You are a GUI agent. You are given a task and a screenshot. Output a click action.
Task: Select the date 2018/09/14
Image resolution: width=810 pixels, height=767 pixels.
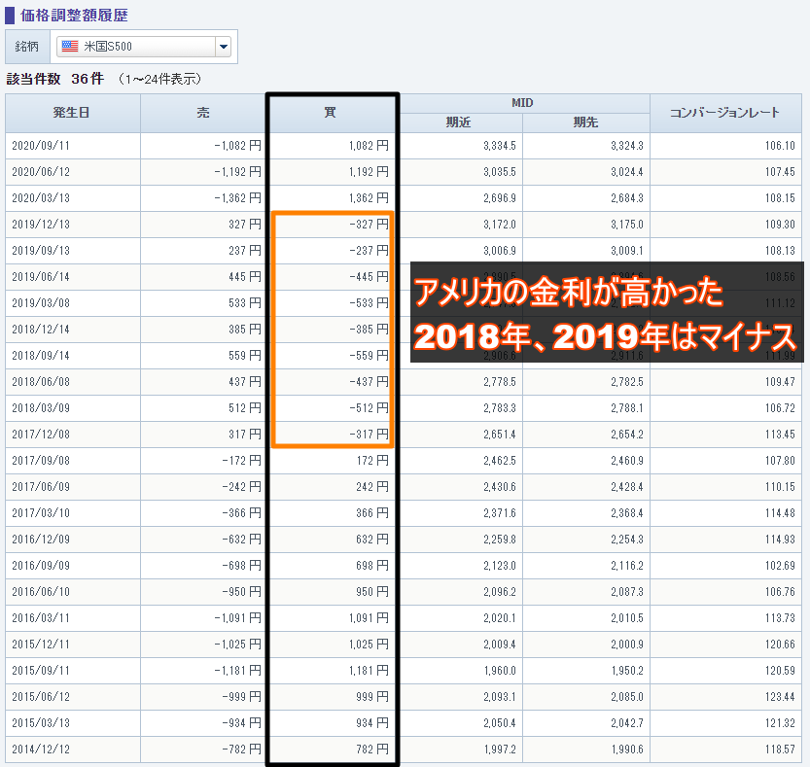[x=41, y=356]
